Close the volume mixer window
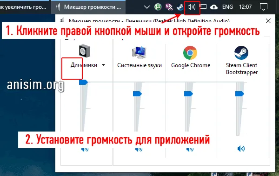The height and width of the screenshot is (176, 279). (x=268, y=21)
